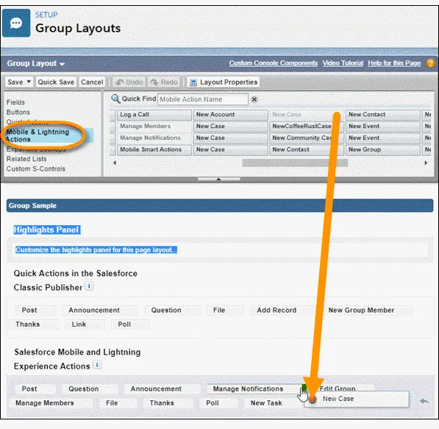Click the Highlights Panel heading
The height and width of the screenshot is (429, 439).
(x=47, y=230)
